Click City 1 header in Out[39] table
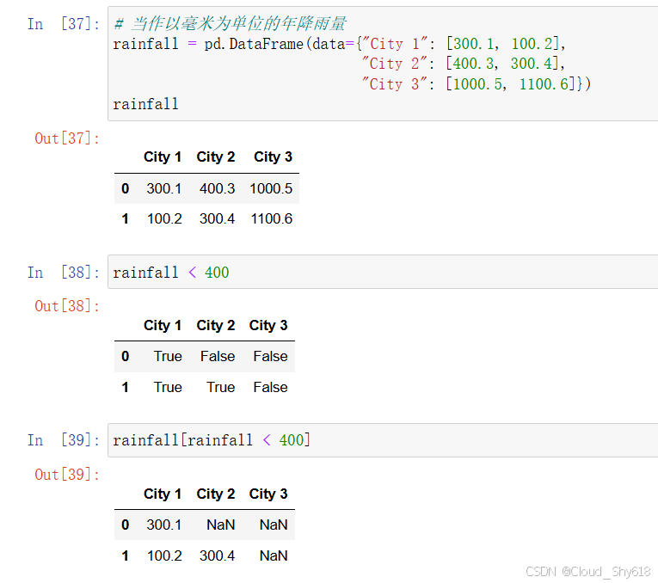Viewport: 658px width, 583px height. point(163,494)
